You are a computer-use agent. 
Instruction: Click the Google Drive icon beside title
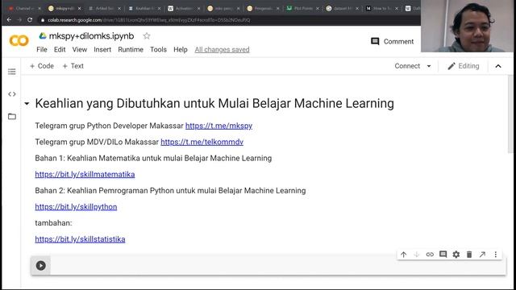pos(43,35)
